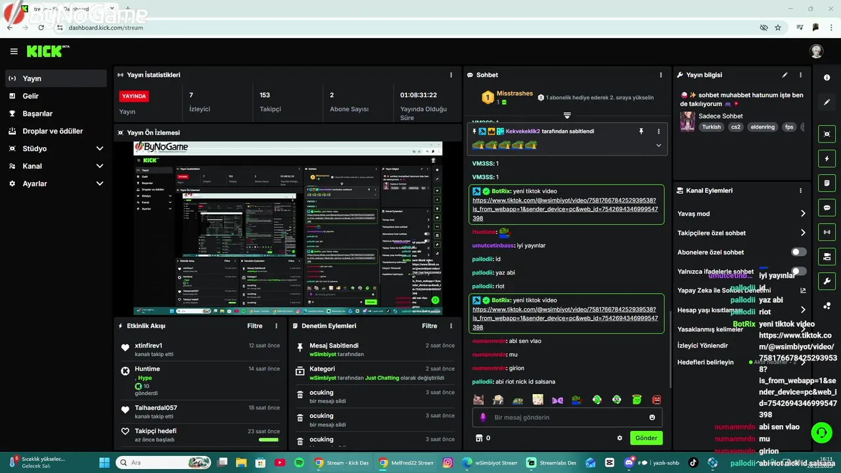This screenshot has width=841, height=473.
Task: Click the purple bowtie emote in emote row
Action: pos(557,399)
